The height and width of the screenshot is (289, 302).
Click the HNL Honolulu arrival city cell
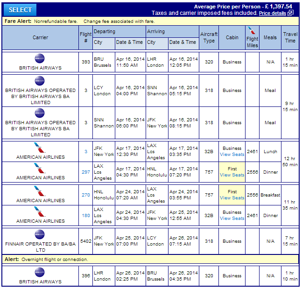157,172
